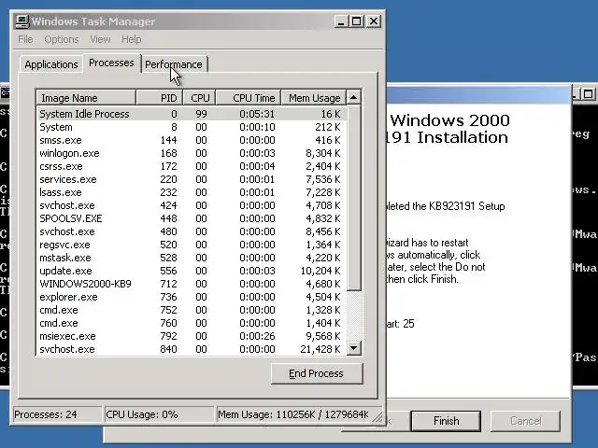This screenshot has height=448, width=598.
Task: Close the Windows Task Manager window
Action: pyautogui.click(x=374, y=21)
